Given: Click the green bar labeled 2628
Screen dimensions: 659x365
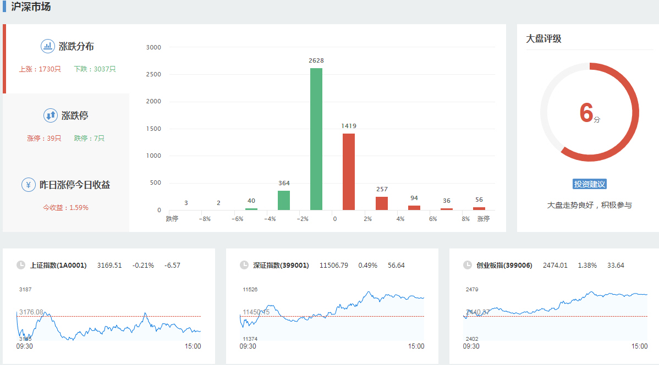Looking at the screenshot, I should tap(316, 139).
